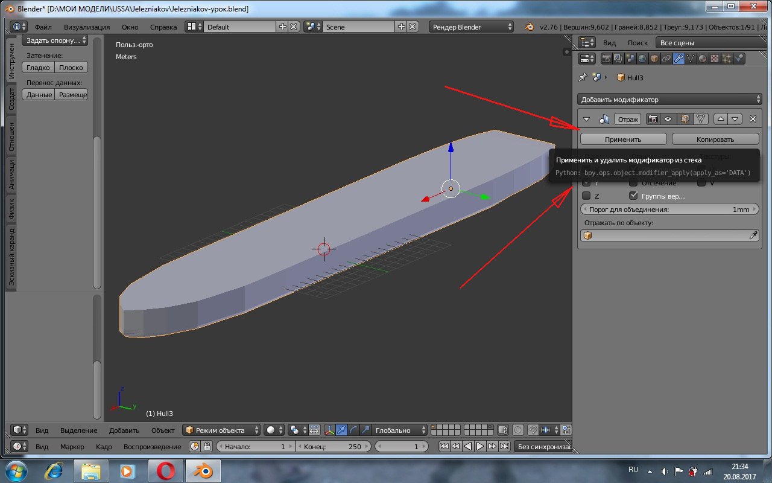The image size is (772, 483).
Task: Adjust the Порог для объединения slider
Action: click(669, 210)
